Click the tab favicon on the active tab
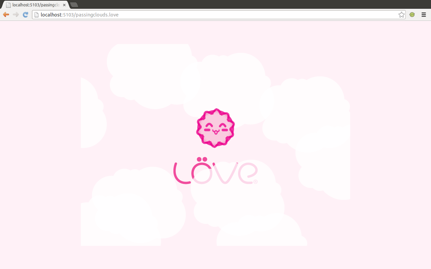Screen dimensions: 431x269 coord(8,5)
